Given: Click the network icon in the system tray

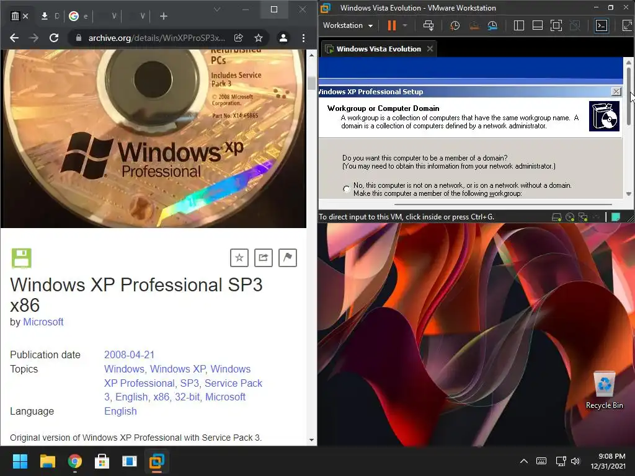Looking at the screenshot, I should coord(561,461).
